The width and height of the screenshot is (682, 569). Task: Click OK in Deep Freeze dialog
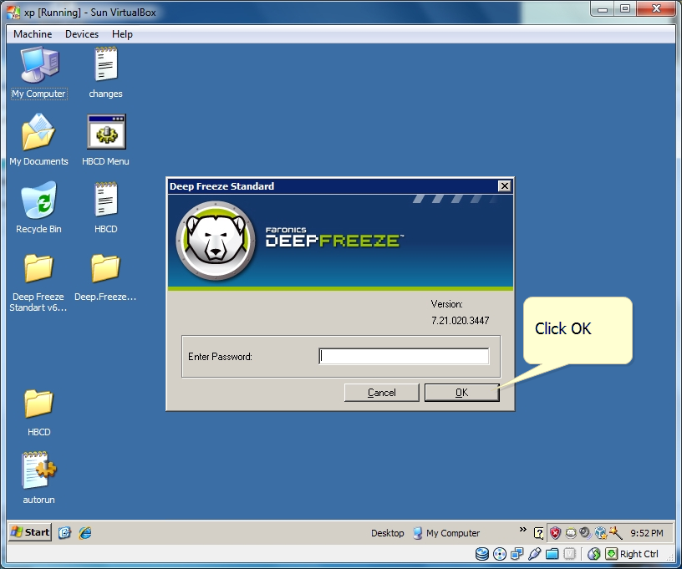click(x=462, y=393)
